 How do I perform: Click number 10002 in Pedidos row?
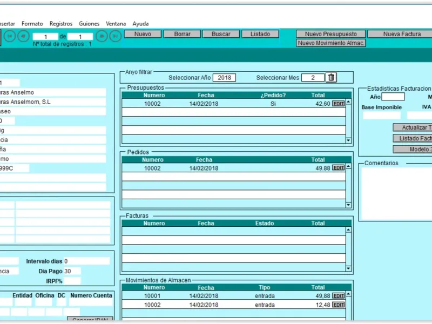[x=152, y=168]
